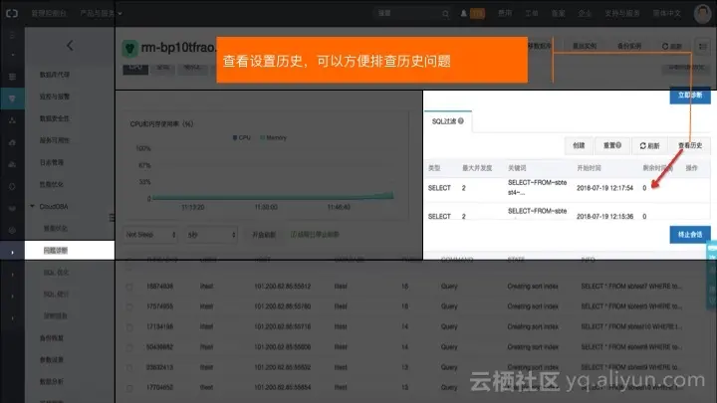The width and height of the screenshot is (717, 403).
Task: Click the search magnifier icon
Action: point(445,14)
